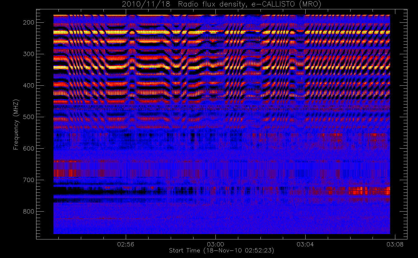418x258 pixels.
Task: Click the 03:08 time tick label
Action: coord(395,244)
